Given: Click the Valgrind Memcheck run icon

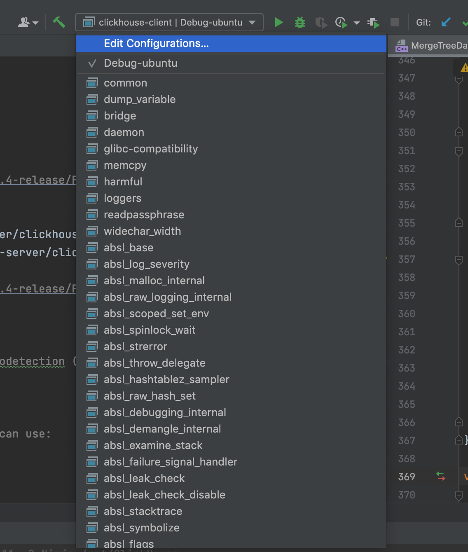Looking at the screenshot, I should pos(373,22).
